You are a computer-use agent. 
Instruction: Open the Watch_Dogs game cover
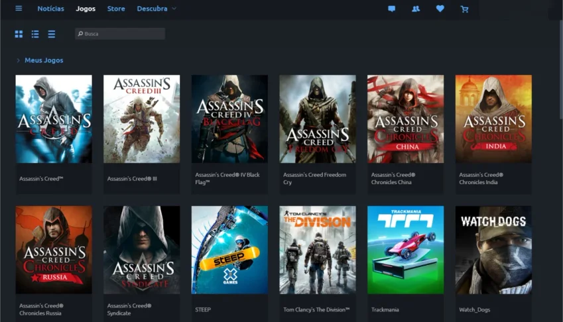coord(493,250)
